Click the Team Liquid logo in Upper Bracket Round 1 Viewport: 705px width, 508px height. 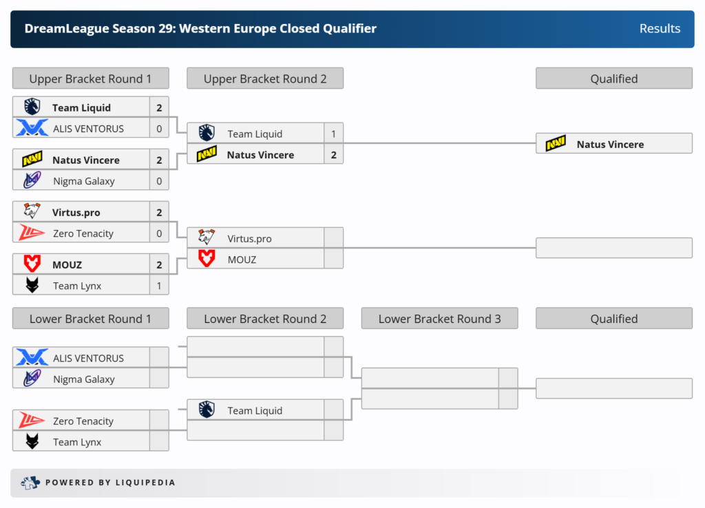pyautogui.click(x=32, y=107)
